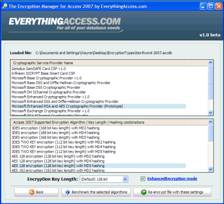Select Microsoft DH SChannel Cryptographic Provider
Viewport: 224px width, 204px height.
pyautogui.click(x=99, y=92)
